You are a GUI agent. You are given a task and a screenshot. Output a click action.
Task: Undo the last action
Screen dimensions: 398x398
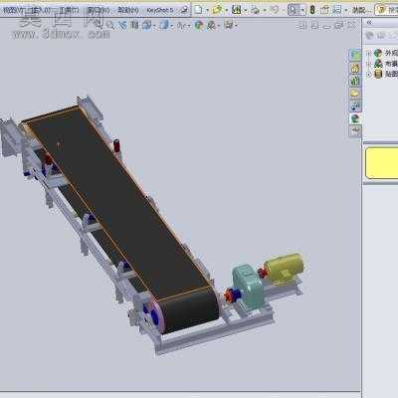pos(275,10)
